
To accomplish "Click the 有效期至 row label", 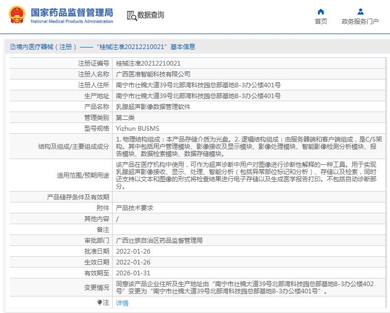I will click(97, 273).
